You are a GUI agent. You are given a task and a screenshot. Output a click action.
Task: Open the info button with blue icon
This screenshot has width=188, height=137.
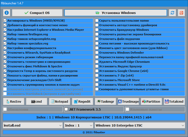(x=7, y=13)
